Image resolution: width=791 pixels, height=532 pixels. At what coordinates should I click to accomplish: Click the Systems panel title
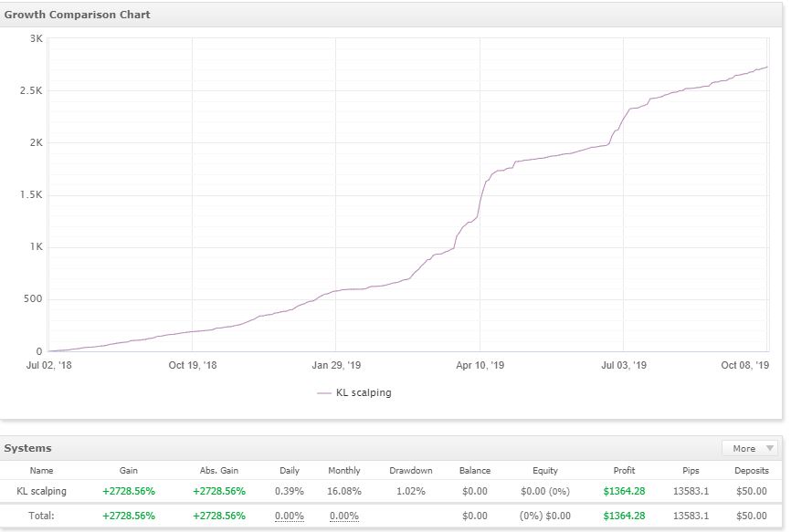(28, 448)
